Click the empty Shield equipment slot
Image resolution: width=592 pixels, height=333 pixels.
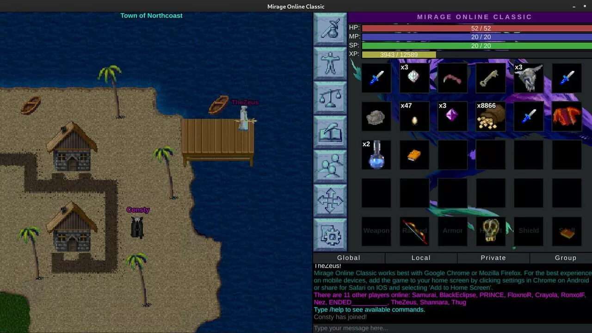pyautogui.click(x=529, y=231)
